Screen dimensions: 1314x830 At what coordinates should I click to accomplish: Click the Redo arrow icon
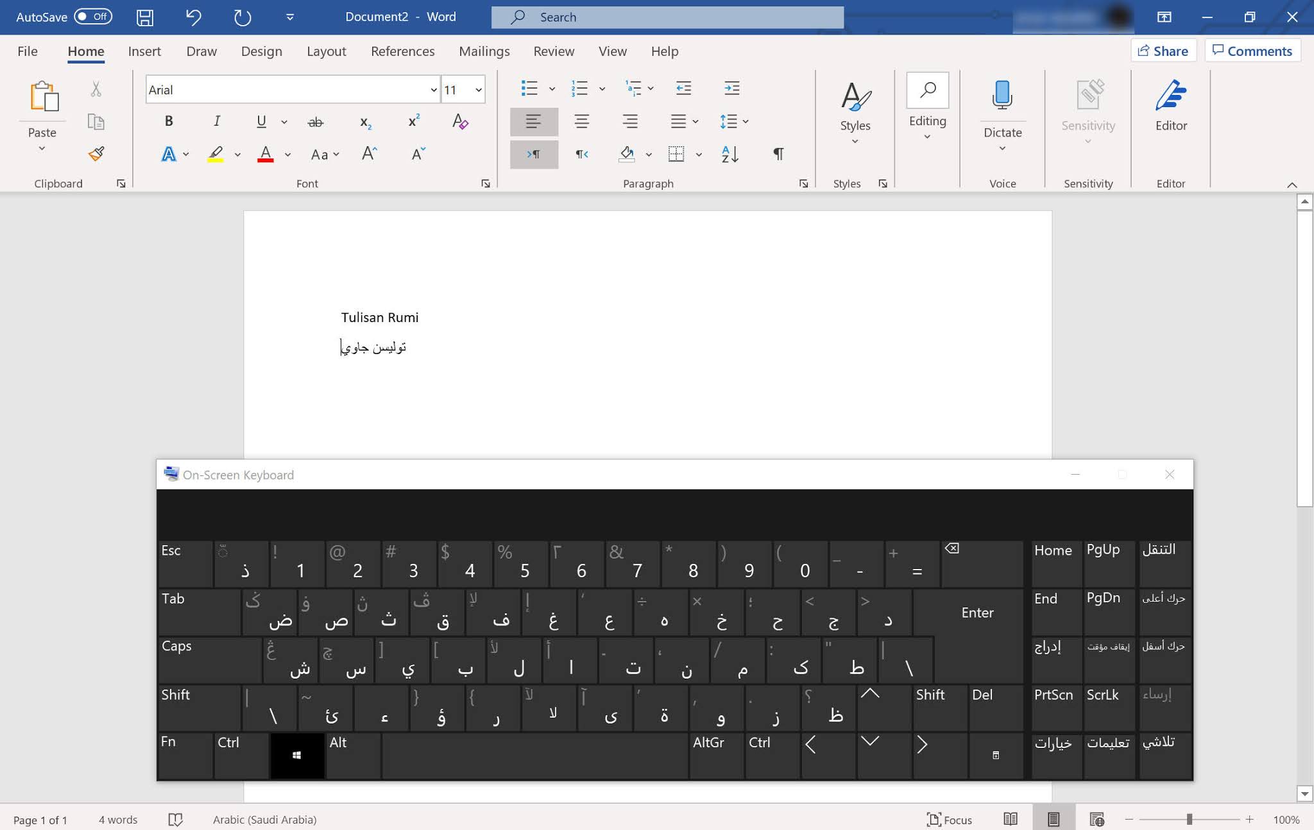(242, 17)
